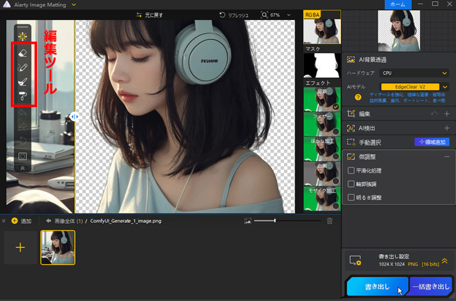Click the 領域追加 button
This screenshot has width=456, height=301.
(x=432, y=142)
